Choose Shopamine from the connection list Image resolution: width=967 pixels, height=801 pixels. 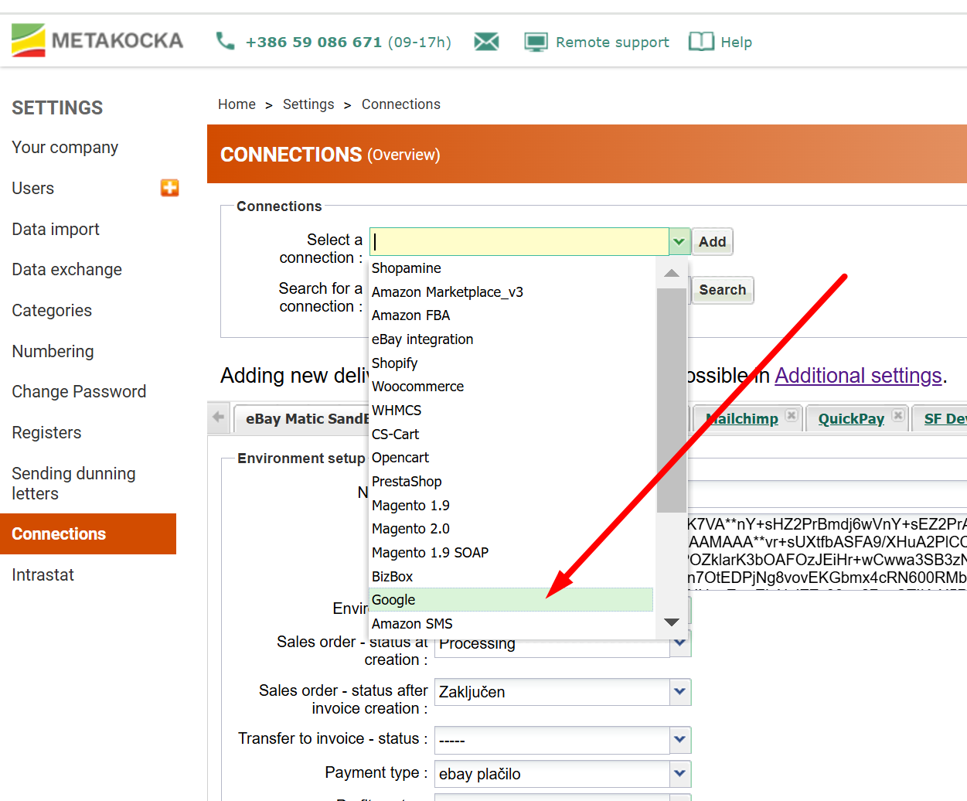coord(512,268)
